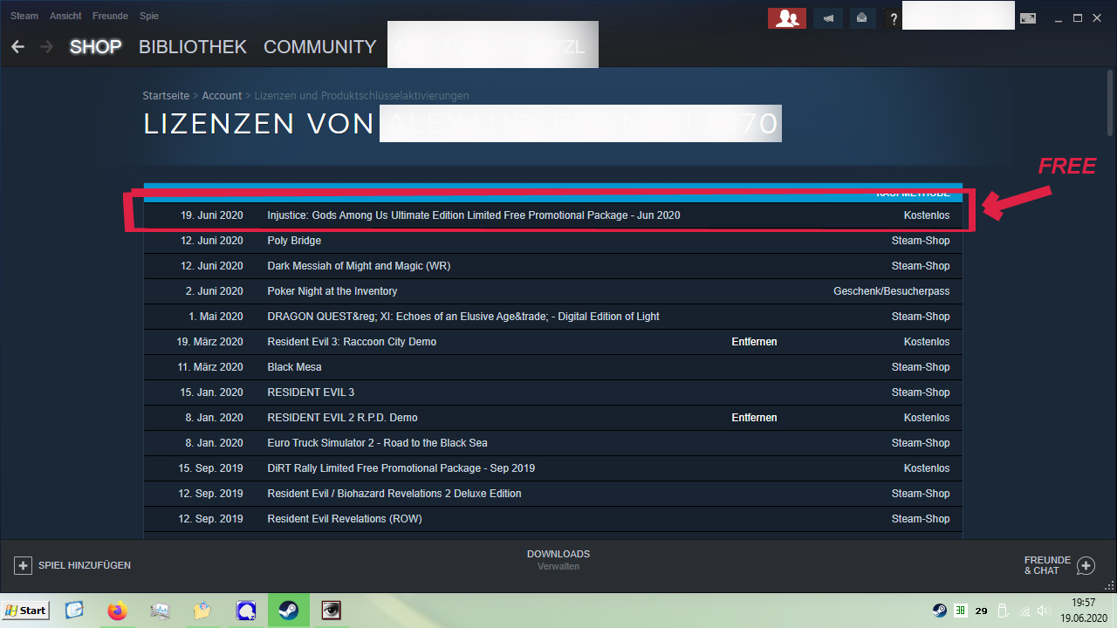Open the Freunde menu
The height and width of the screenshot is (628, 1117).
point(110,17)
